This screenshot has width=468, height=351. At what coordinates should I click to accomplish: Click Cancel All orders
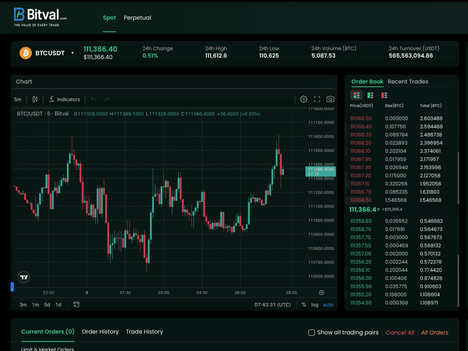(x=400, y=333)
